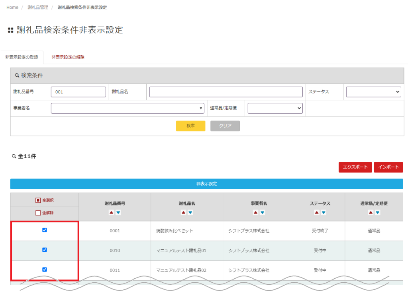Click the 全解除 deselect-all box
This screenshot has height=297, width=408.
38,213
